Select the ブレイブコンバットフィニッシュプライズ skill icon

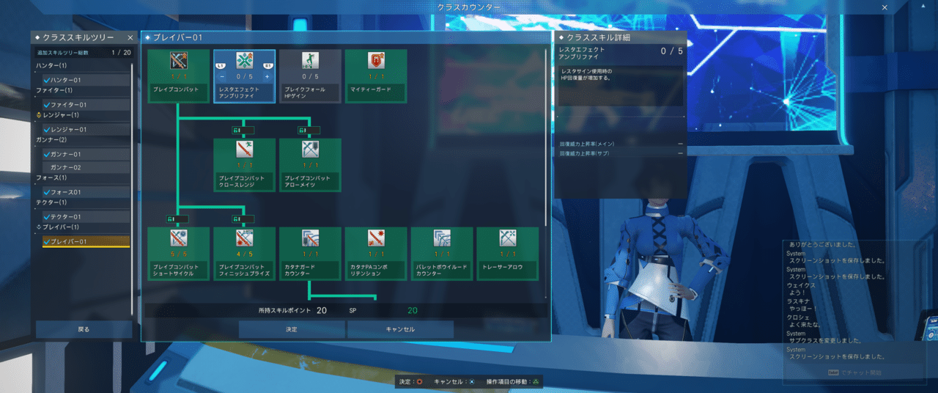coord(244,238)
